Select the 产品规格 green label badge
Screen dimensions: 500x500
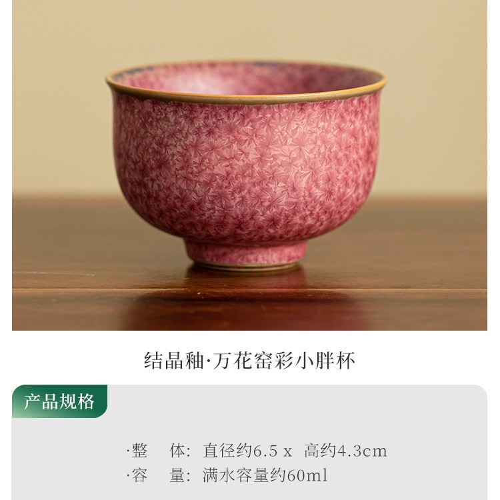point(59,401)
